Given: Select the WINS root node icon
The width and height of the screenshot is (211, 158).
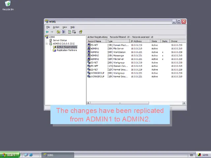Looking at the screenshot, I should point(47,37).
